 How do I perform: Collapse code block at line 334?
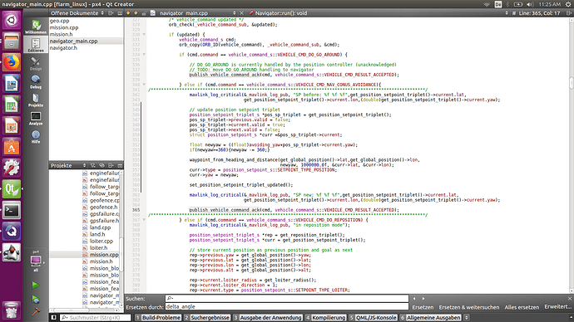144,55
